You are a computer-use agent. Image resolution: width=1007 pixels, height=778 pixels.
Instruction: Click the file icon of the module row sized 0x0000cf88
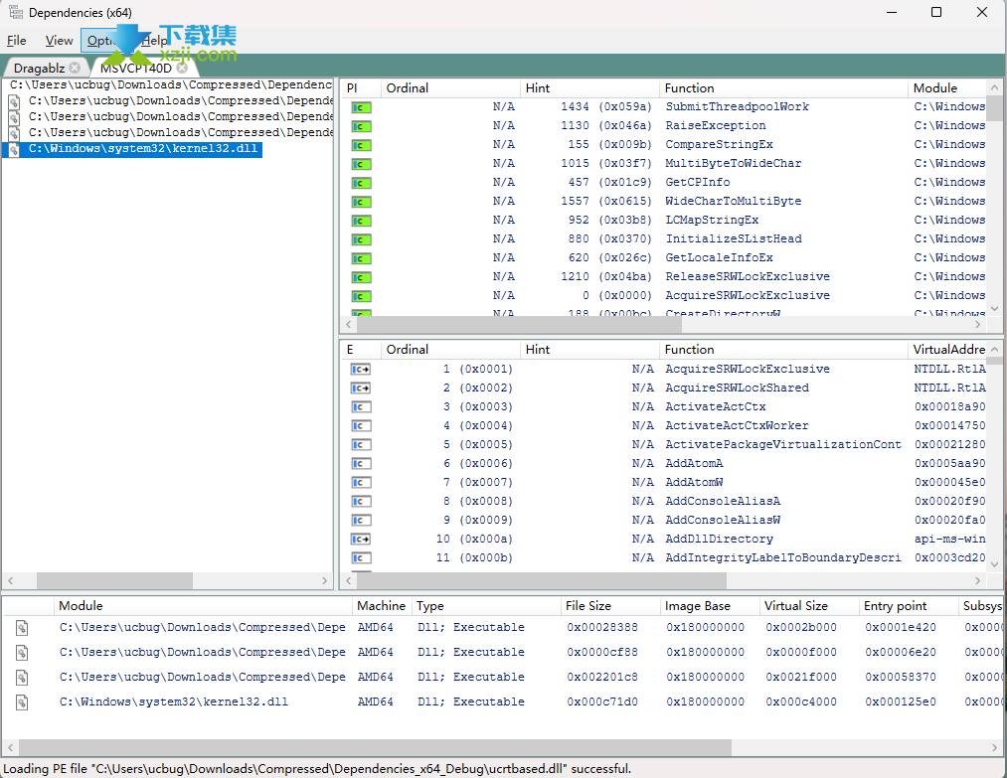coord(22,653)
